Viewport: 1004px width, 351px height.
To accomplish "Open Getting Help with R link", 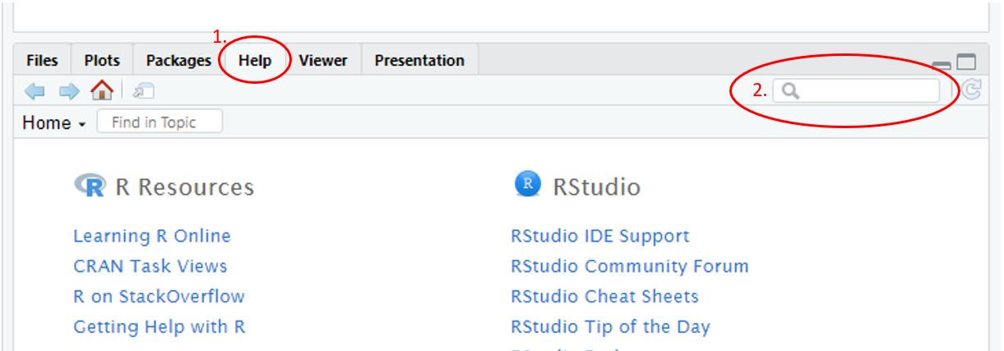I will (160, 326).
